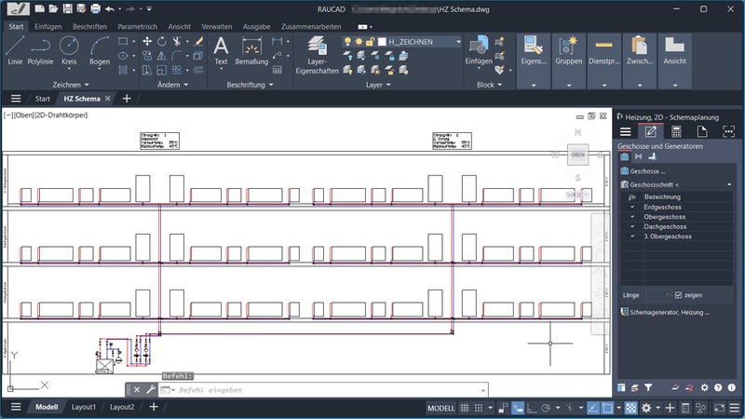Switch to the Layout1 tab
Image resolution: width=745 pixels, height=419 pixels.
[84, 408]
